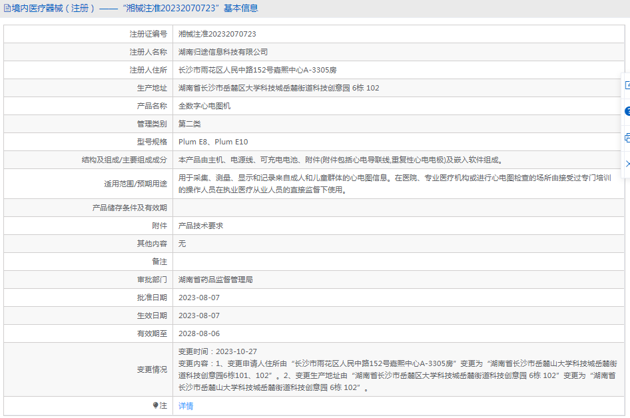Click the 注册证编号 label
This screenshot has height=418, width=630.
[x=149, y=34]
